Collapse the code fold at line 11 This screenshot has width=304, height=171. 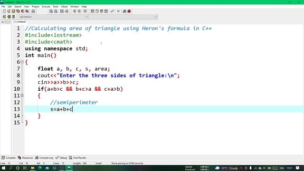click(22, 95)
